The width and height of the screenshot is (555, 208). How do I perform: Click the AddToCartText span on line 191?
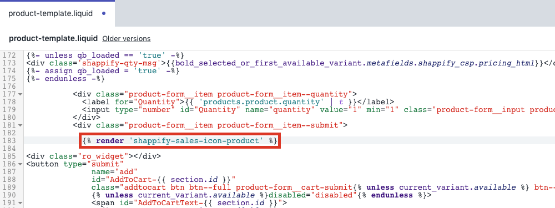[x=189, y=203]
